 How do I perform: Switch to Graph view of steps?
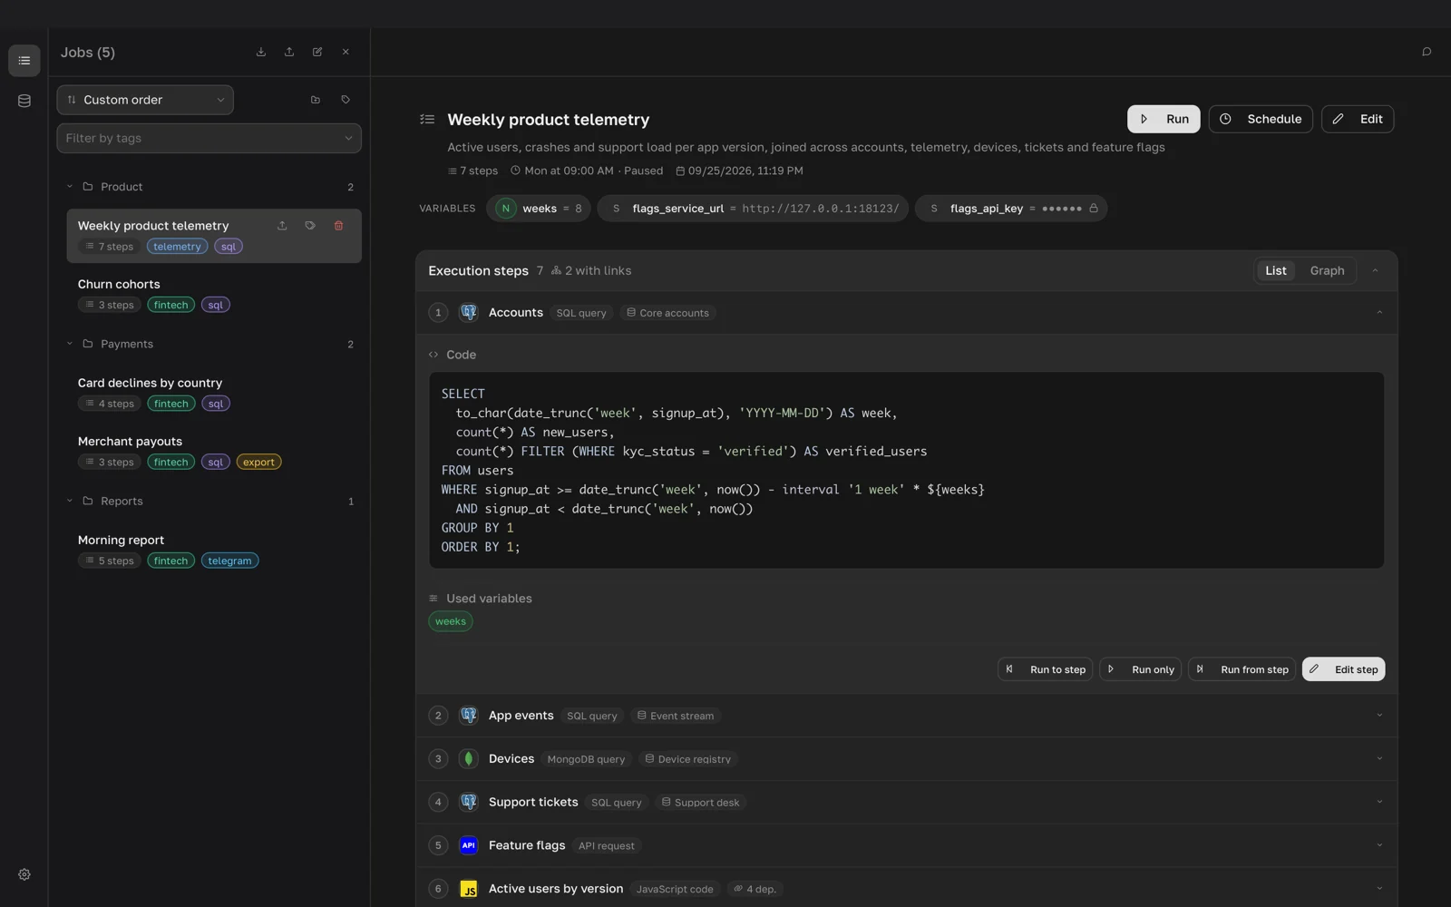point(1327,271)
